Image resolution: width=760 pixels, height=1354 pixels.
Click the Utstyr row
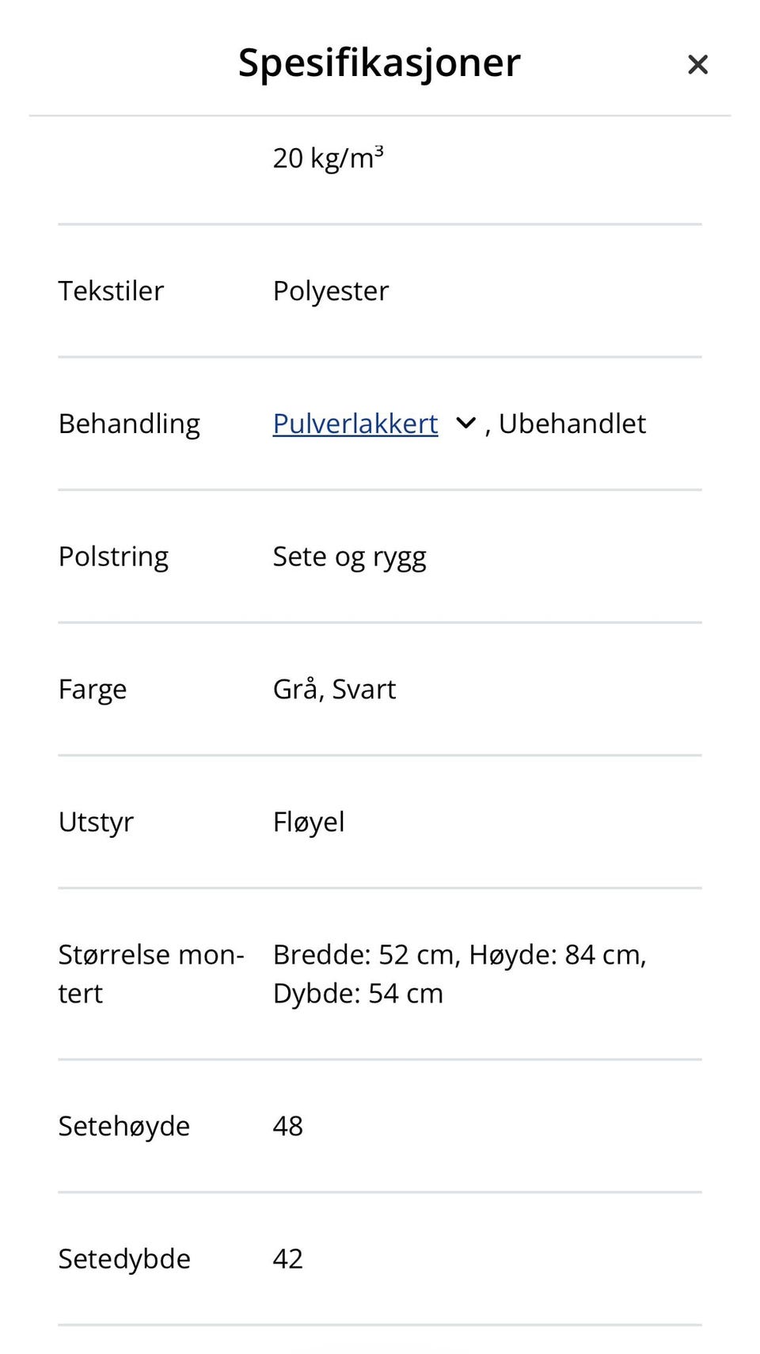96,822
